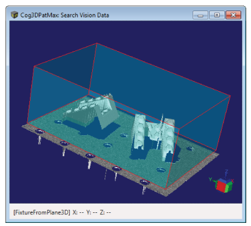This screenshot has width=251, height=226.
Task: Click the 'Y: --' coordinate readout
Action: (x=92, y=212)
